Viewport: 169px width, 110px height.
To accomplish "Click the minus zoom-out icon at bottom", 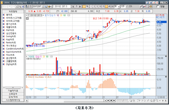I will pyautogui.click(x=160, y=101).
